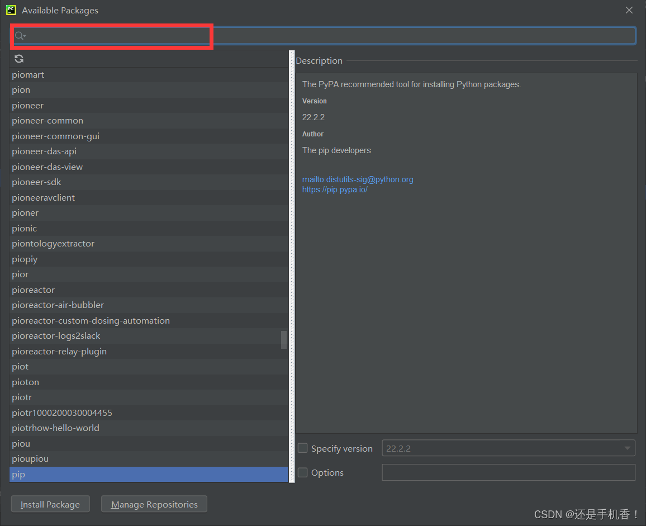Enable the Options checkbox
Viewport: 646px width, 526px height.
coord(303,472)
